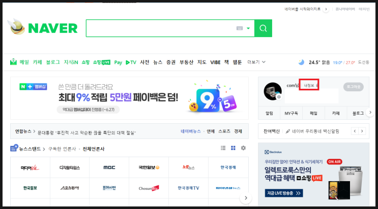Image resolution: width=378 pixels, height=209 pixels.
Task: Open the 국민일보 press logo
Action: coord(149,167)
